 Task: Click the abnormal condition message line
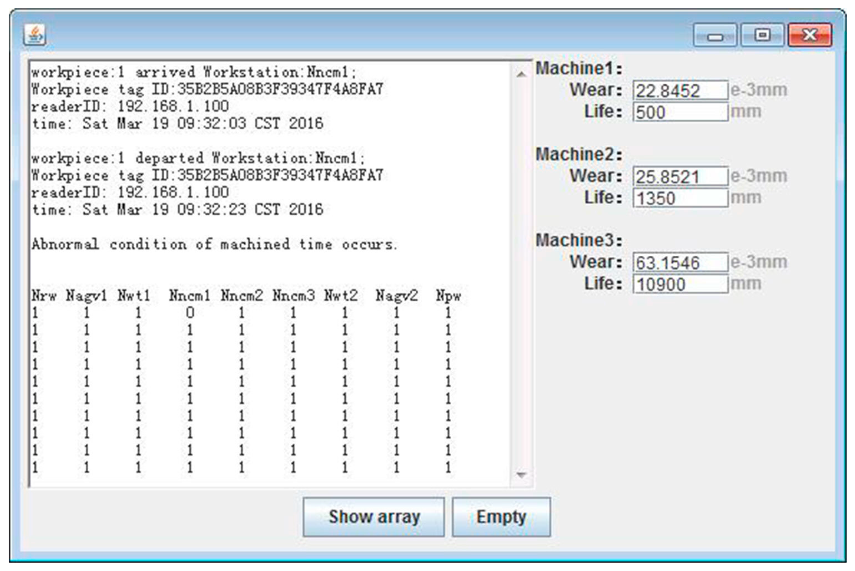coord(214,244)
